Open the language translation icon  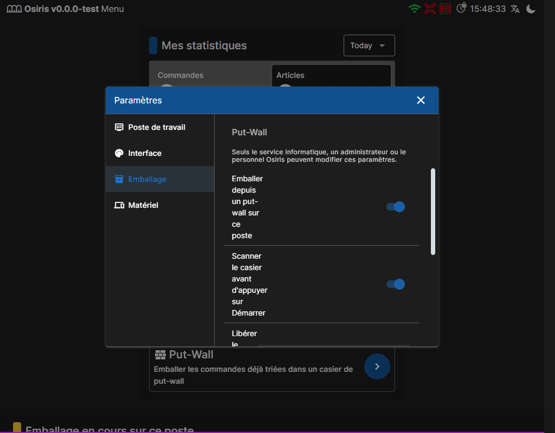[x=515, y=9]
